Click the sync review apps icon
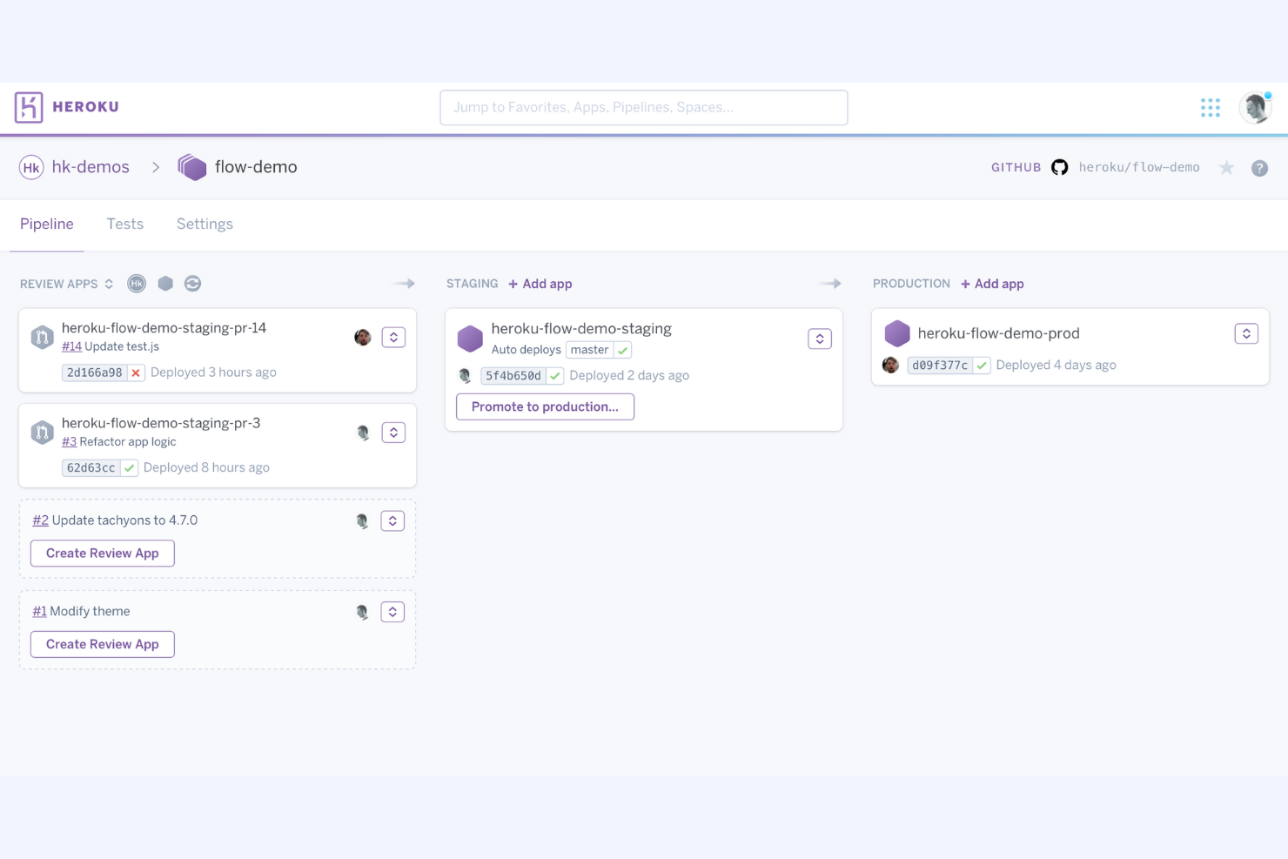The width and height of the screenshot is (1288, 859). (192, 283)
